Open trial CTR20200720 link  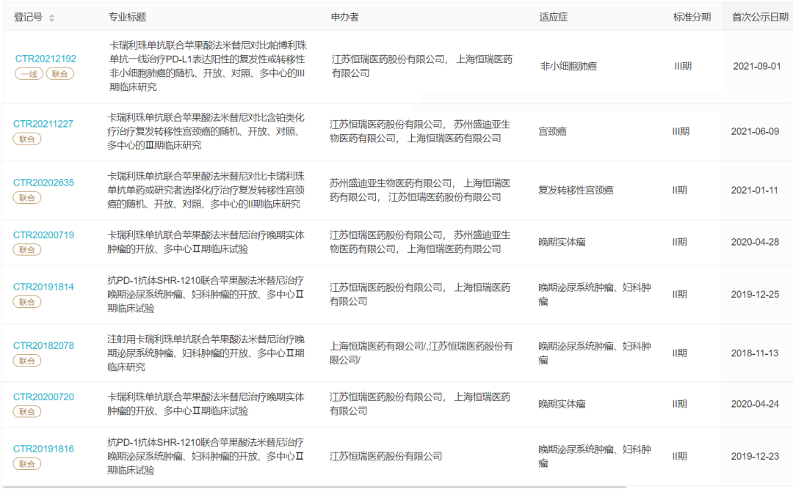click(x=43, y=397)
